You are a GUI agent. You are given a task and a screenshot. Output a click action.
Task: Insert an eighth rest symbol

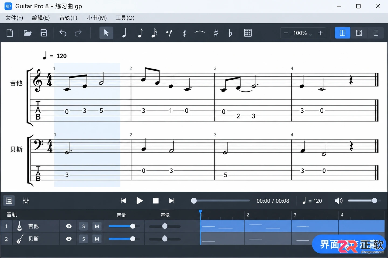[169, 33]
